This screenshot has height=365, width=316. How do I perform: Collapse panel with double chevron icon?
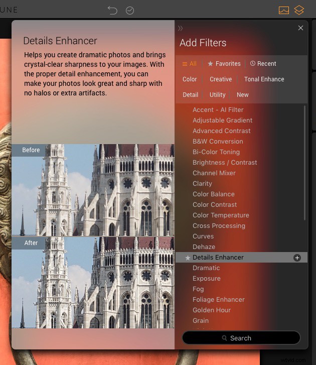click(181, 29)
